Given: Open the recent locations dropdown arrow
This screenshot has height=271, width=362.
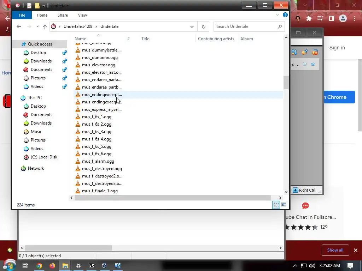Looking at the screenshot, I should pos(37,26).
